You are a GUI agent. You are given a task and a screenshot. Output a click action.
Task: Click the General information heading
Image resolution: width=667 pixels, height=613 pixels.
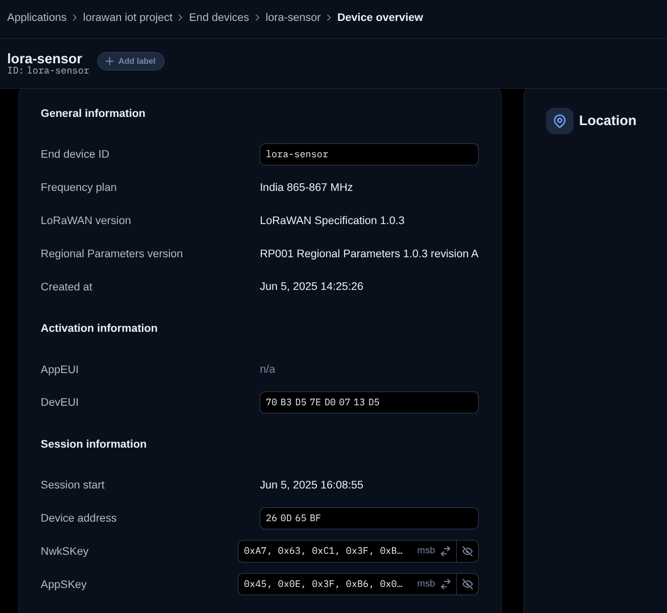[x=93, y=113]
